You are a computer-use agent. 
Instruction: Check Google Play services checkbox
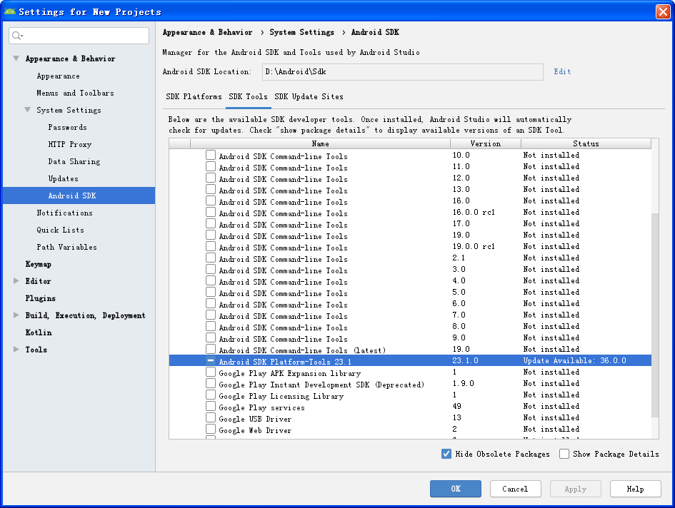211,407
